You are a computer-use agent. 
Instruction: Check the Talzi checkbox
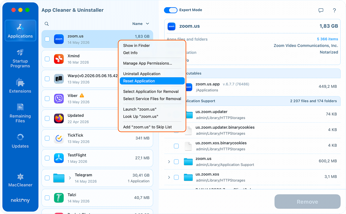click(47, 198)
